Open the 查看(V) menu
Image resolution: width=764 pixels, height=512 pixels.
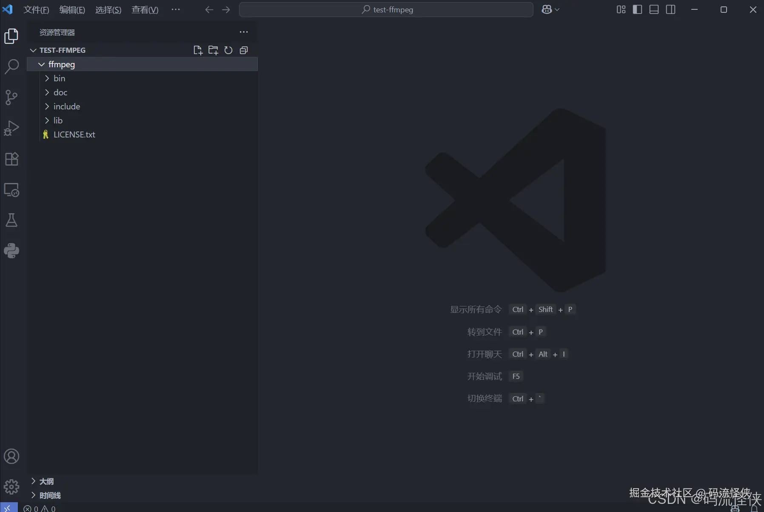(145, 9)
